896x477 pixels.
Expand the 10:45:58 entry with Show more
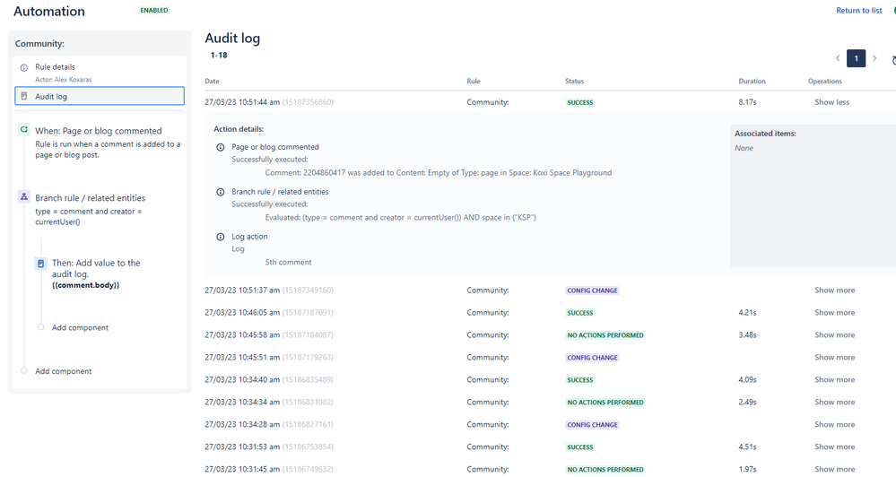click(x=835, y=334)
